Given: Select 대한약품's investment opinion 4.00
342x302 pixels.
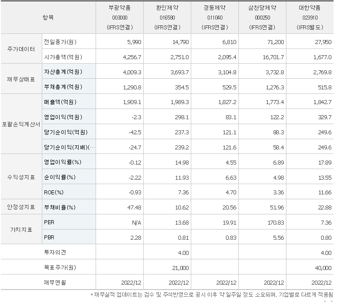Looking at the screenshot, I should [x=326, y=253].
